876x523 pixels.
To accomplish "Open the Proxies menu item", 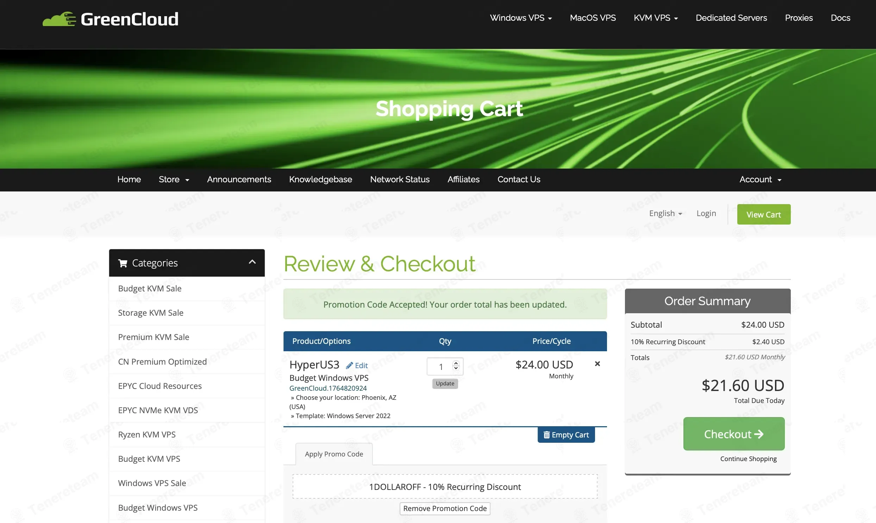I will [x=799, y=18].
